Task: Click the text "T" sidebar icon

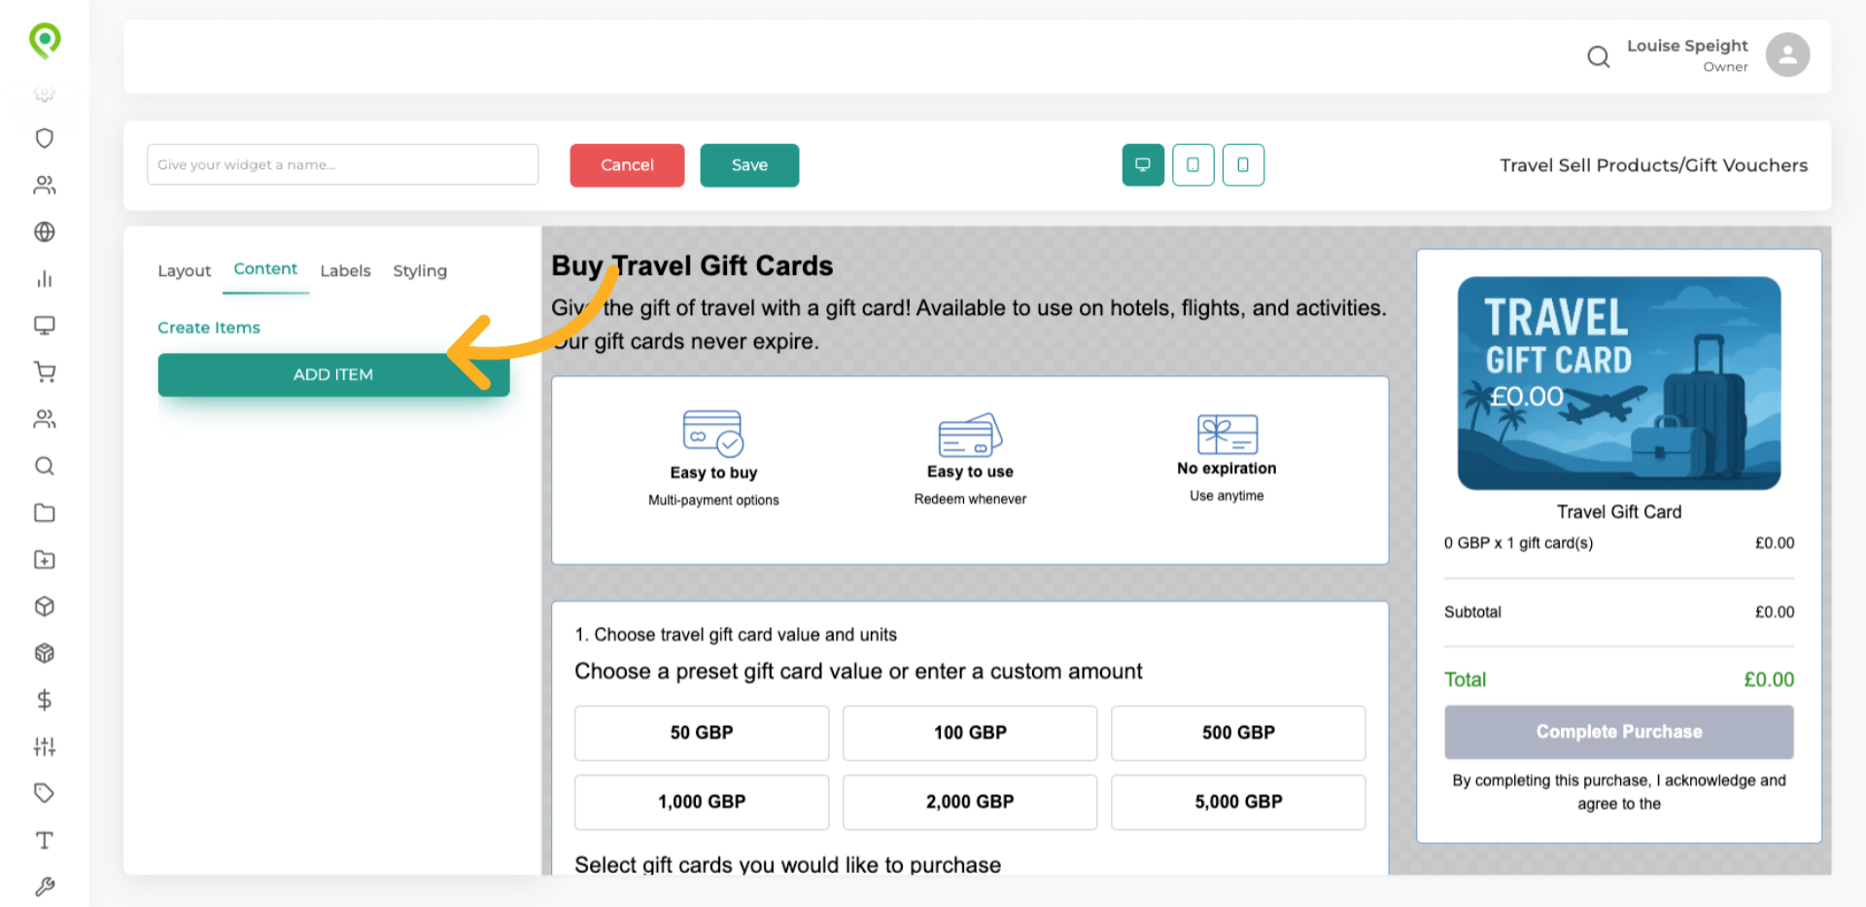Action: pyautogui.click(x=45, y=840)
